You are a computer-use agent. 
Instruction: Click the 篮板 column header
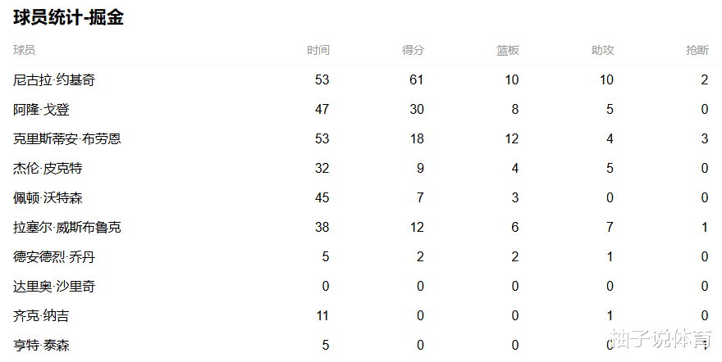508,50
